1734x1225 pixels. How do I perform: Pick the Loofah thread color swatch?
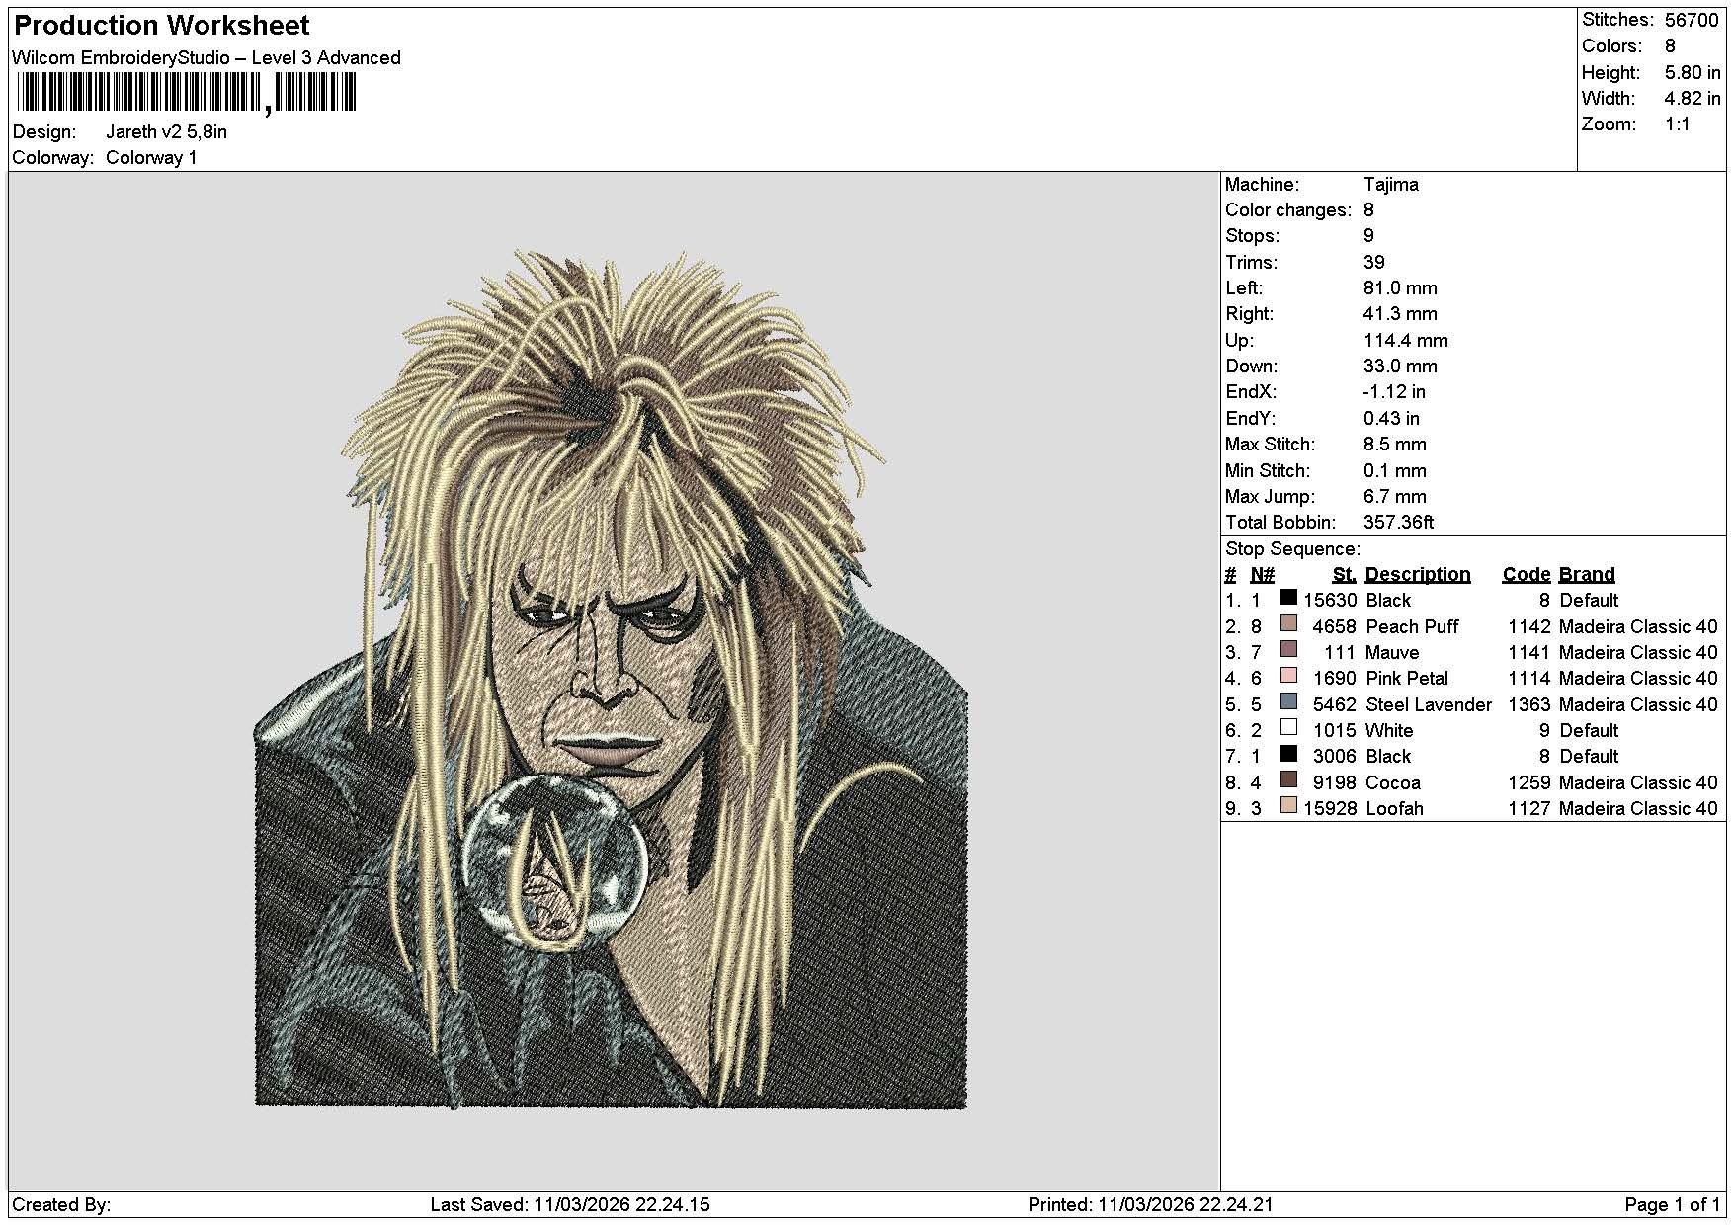pyautogui.click(x=1288, y=805)
